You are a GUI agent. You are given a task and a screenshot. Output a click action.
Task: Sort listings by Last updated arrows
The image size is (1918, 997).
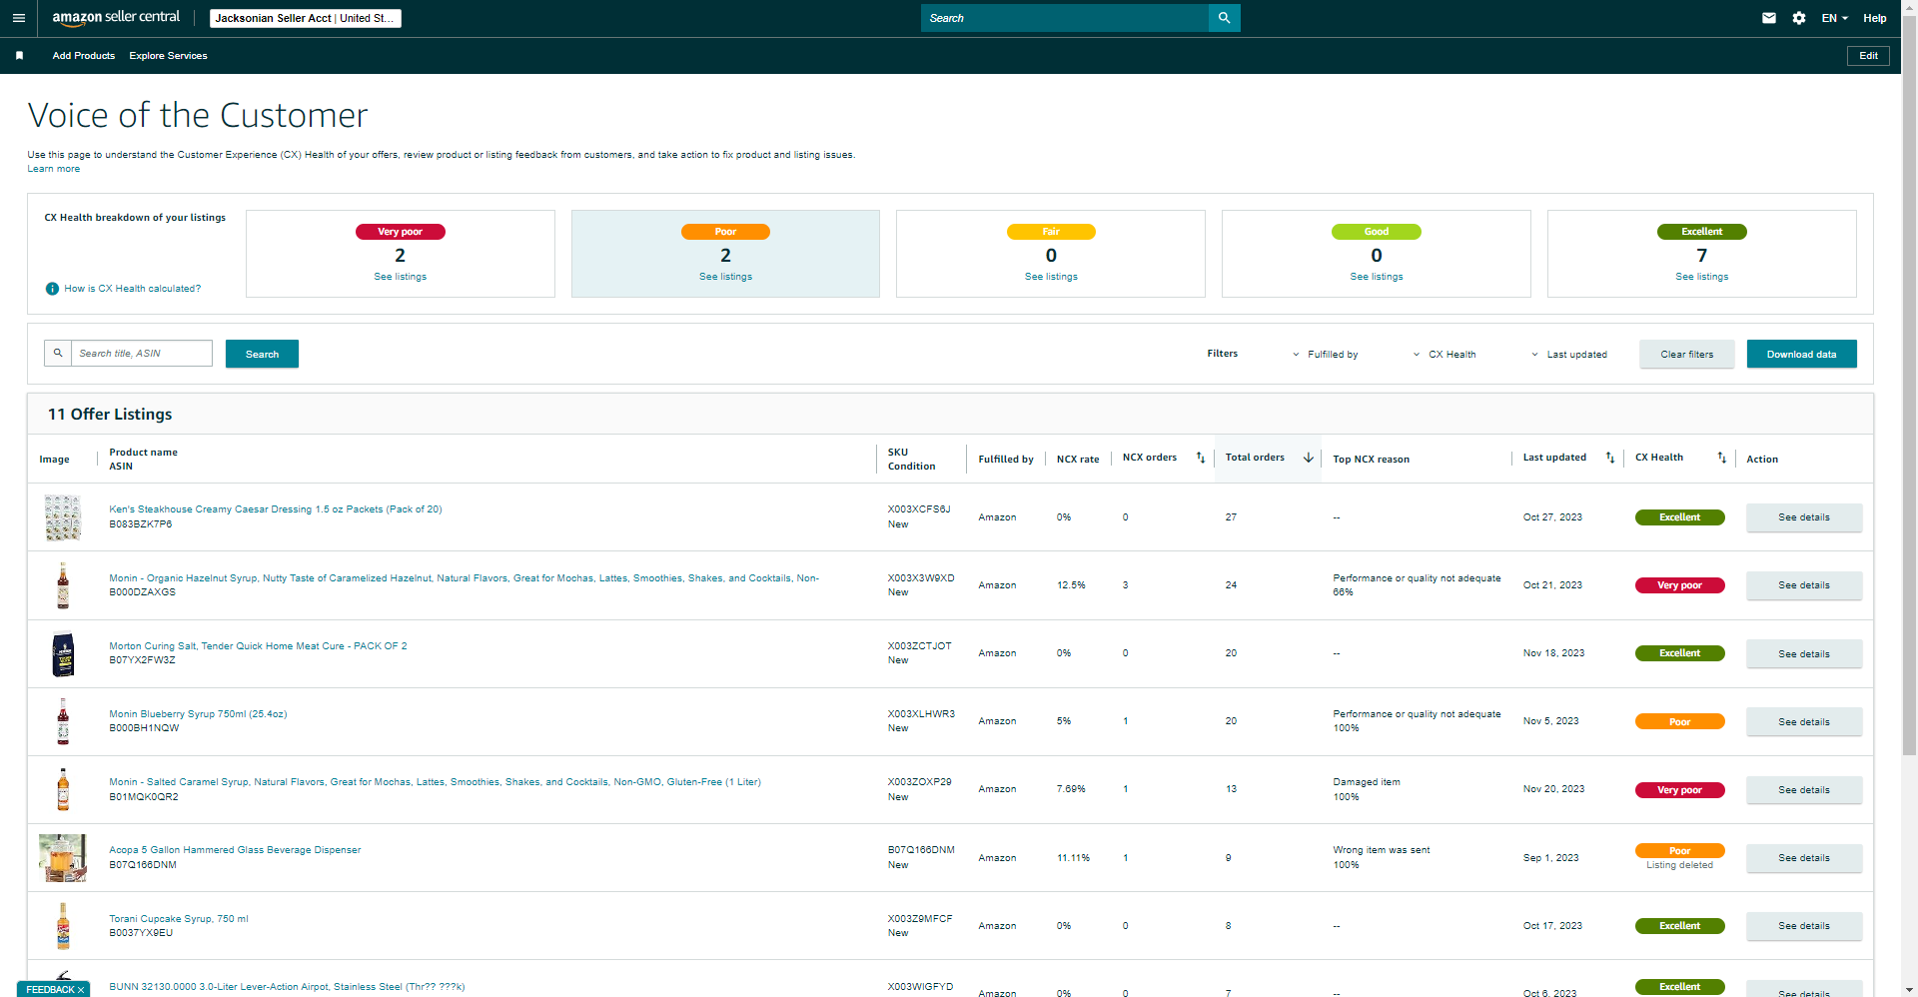(1610, 458)
